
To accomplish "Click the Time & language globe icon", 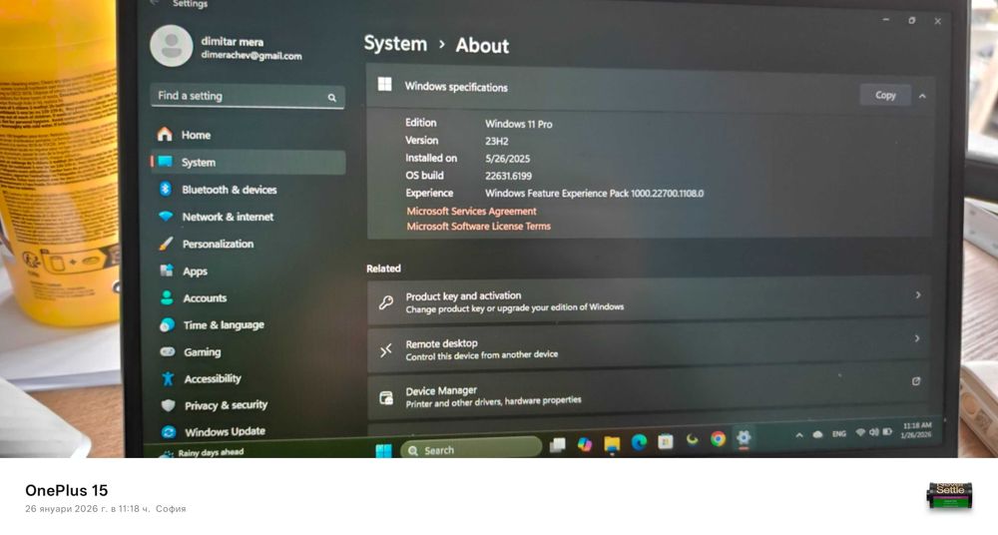I will (168, 324).
